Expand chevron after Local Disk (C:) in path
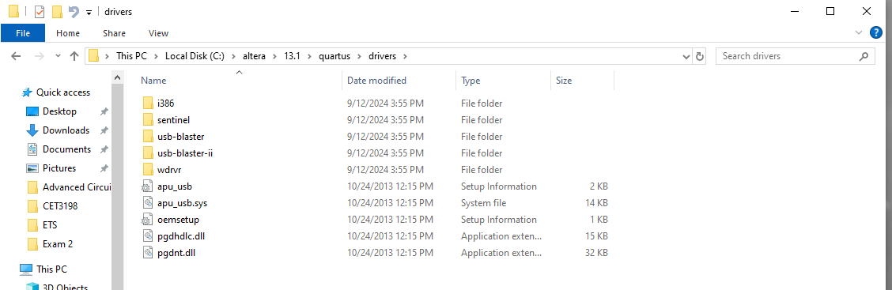 click(x=233, y=56)
